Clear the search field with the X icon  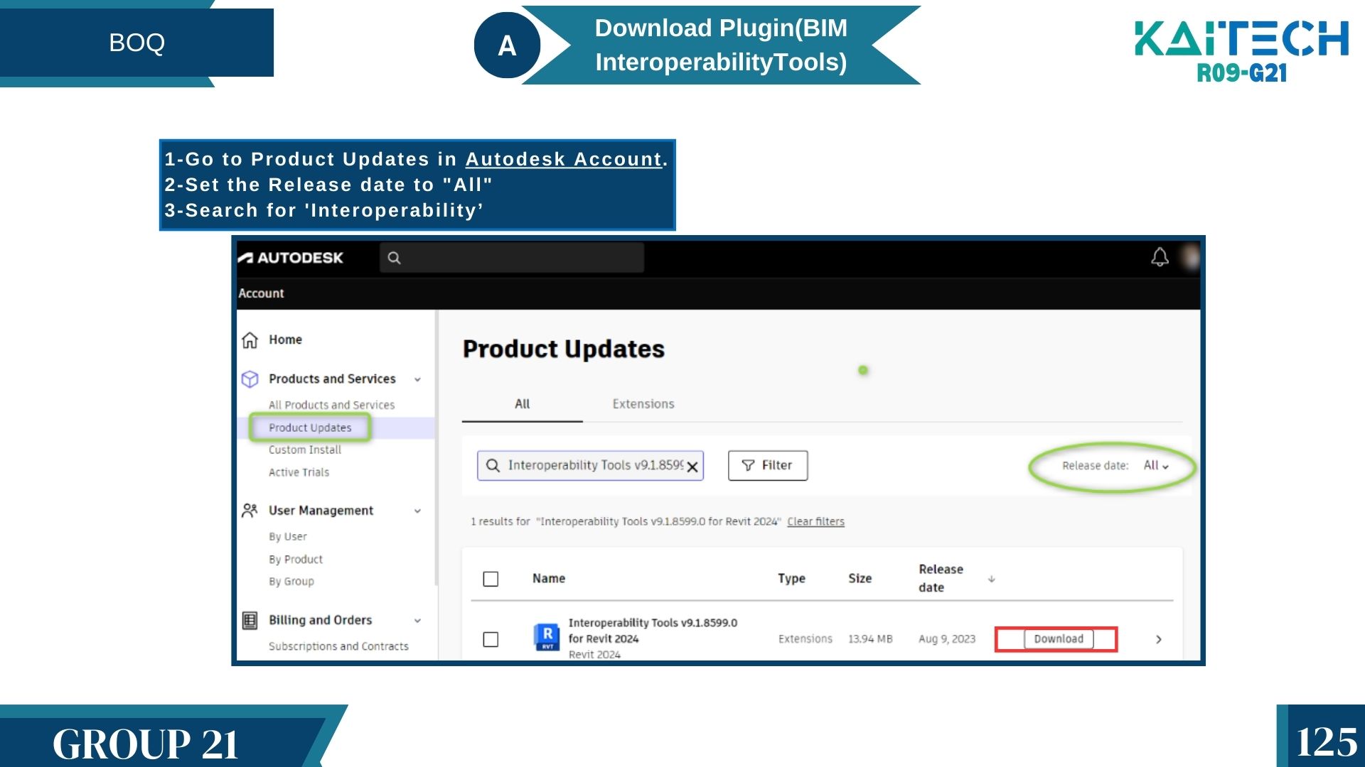click(692, 467)
